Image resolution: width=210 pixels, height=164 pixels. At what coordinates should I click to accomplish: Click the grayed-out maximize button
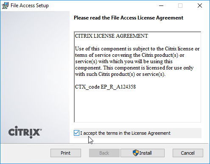point(180,6)
